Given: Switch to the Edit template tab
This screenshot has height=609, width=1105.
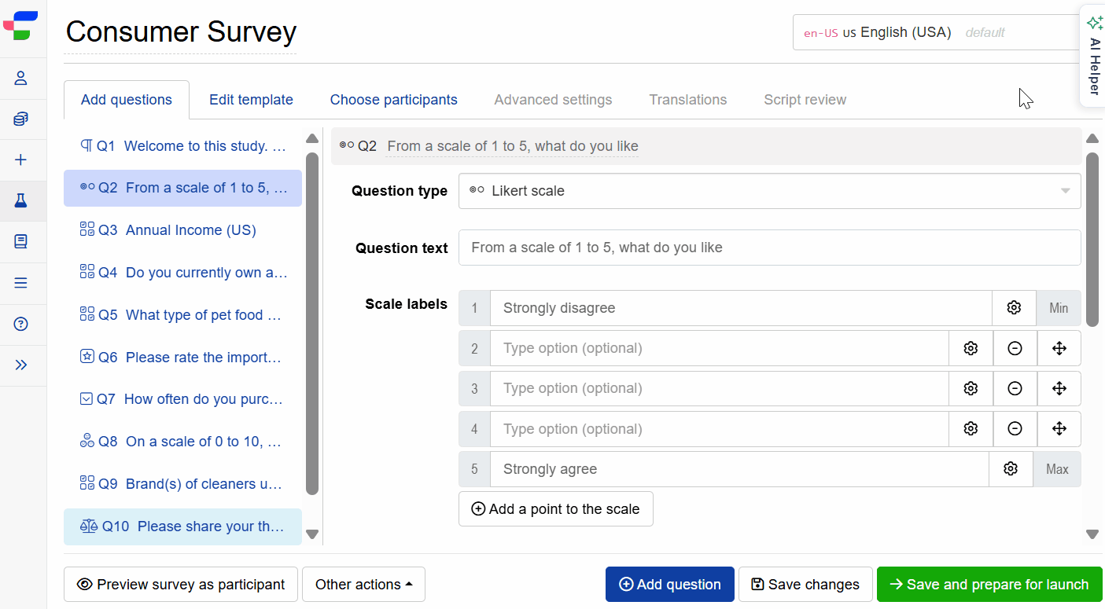Looking at the screenshot, I should pos(251,99).
